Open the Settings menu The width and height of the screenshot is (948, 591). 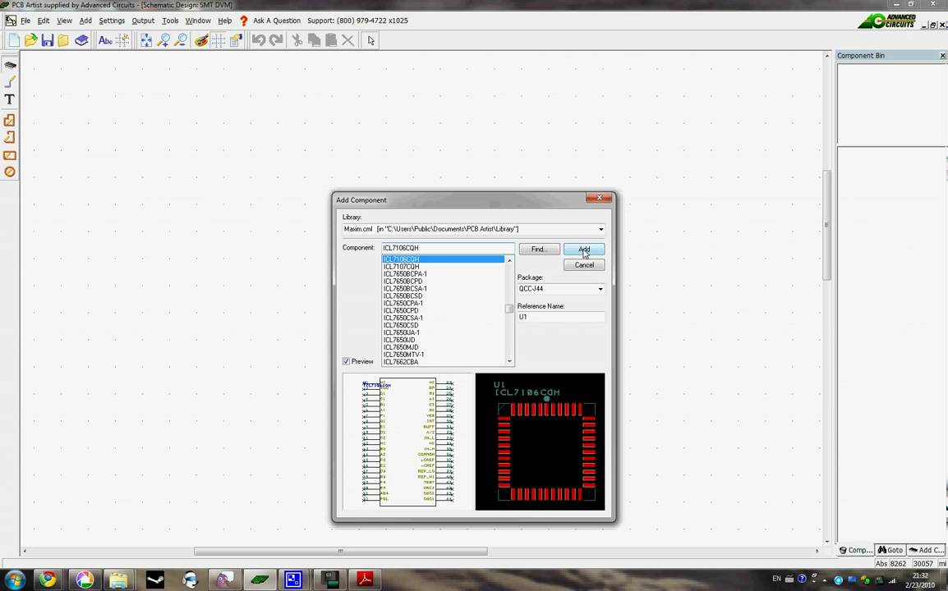pyautogui.click(x=112, y=21)
